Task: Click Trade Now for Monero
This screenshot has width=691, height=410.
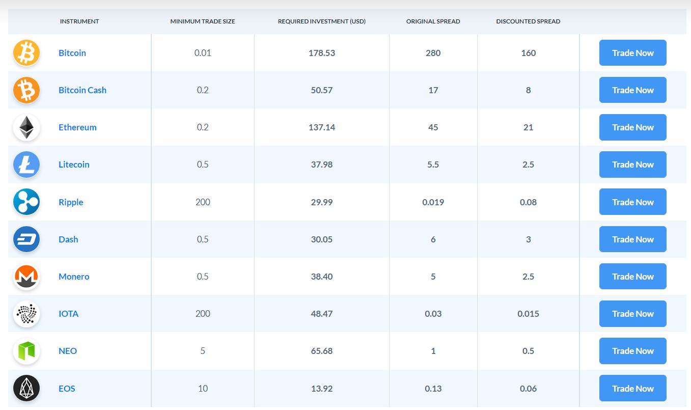Action: click(x=633, y=277)
